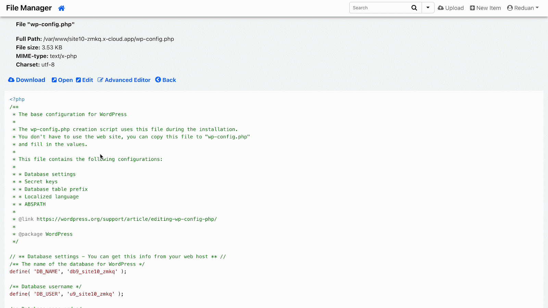Click Open to view the file
The image size is (548, 308).
pos(65,80)
